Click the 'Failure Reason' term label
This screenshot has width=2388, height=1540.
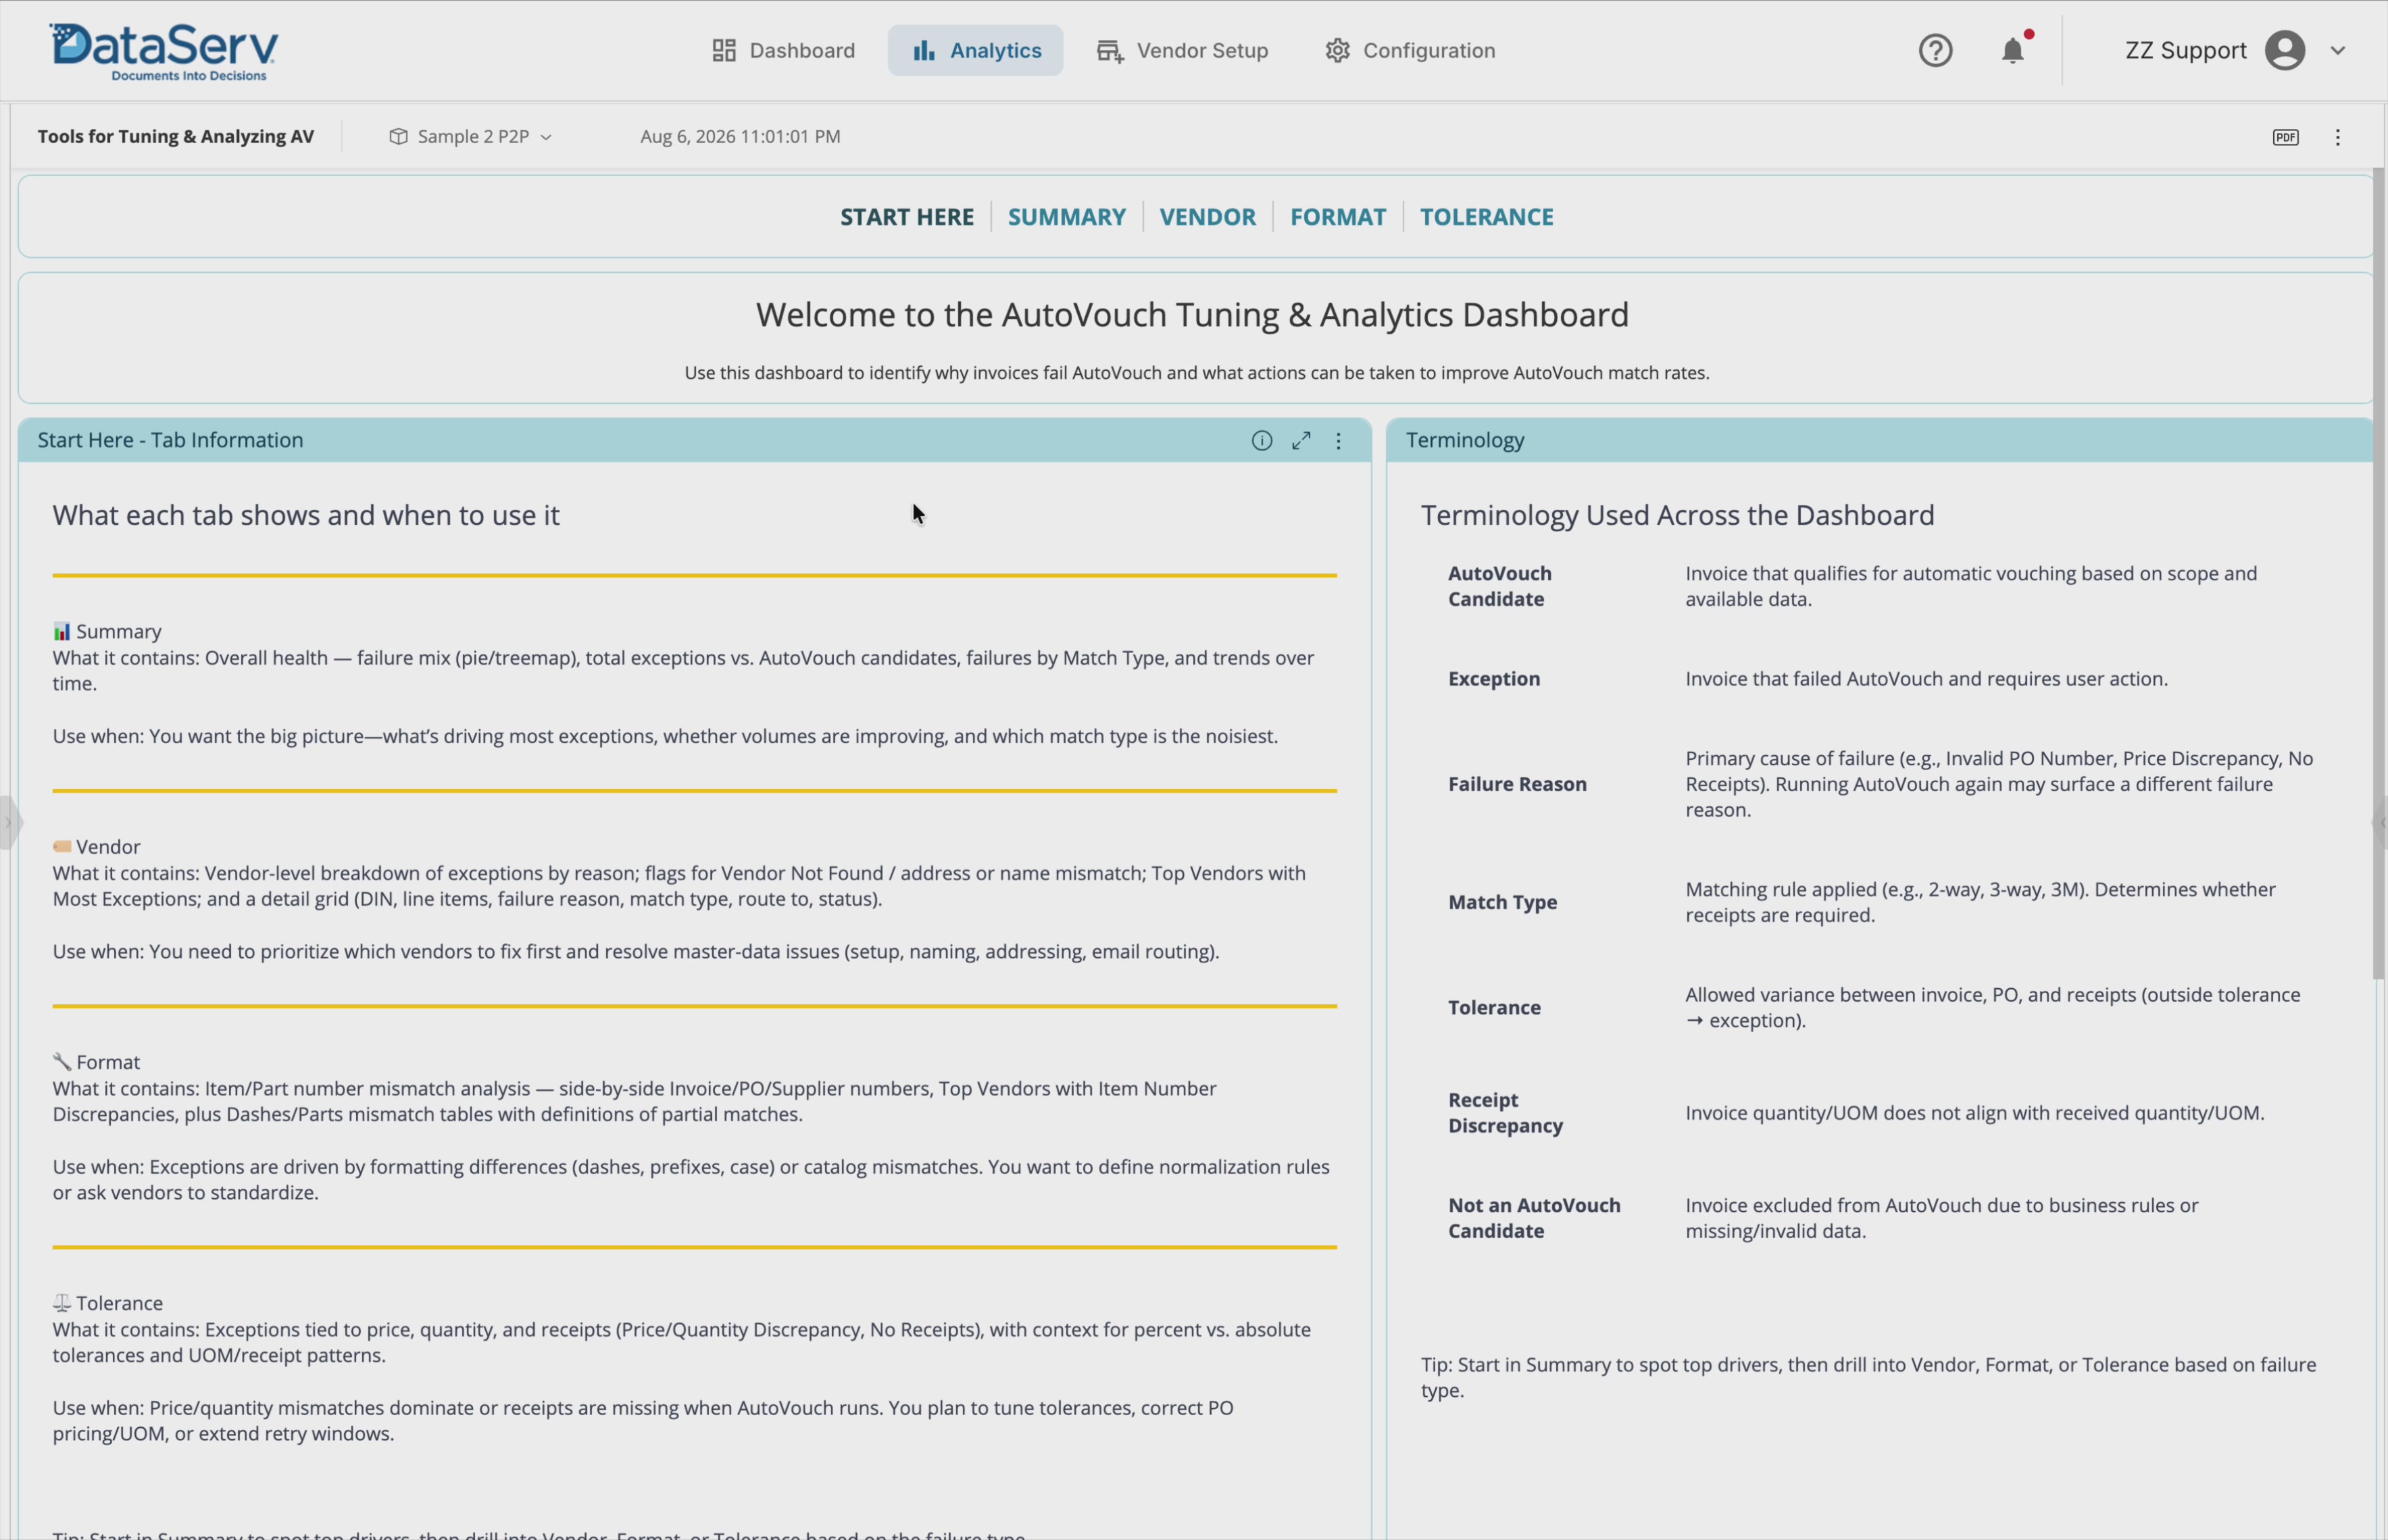(1516, 784)
